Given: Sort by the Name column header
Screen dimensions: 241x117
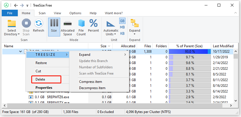Looking at the screenshot, I should click(45, 46).
